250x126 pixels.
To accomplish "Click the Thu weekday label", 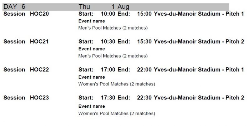I will 84,7.
